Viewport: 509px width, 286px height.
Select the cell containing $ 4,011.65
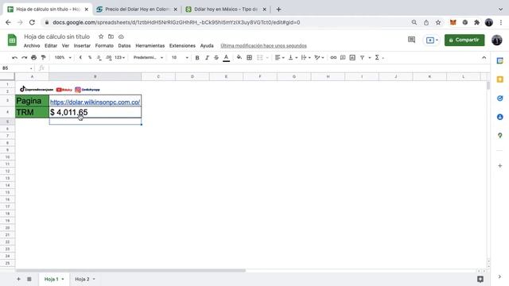click(95, 112)
